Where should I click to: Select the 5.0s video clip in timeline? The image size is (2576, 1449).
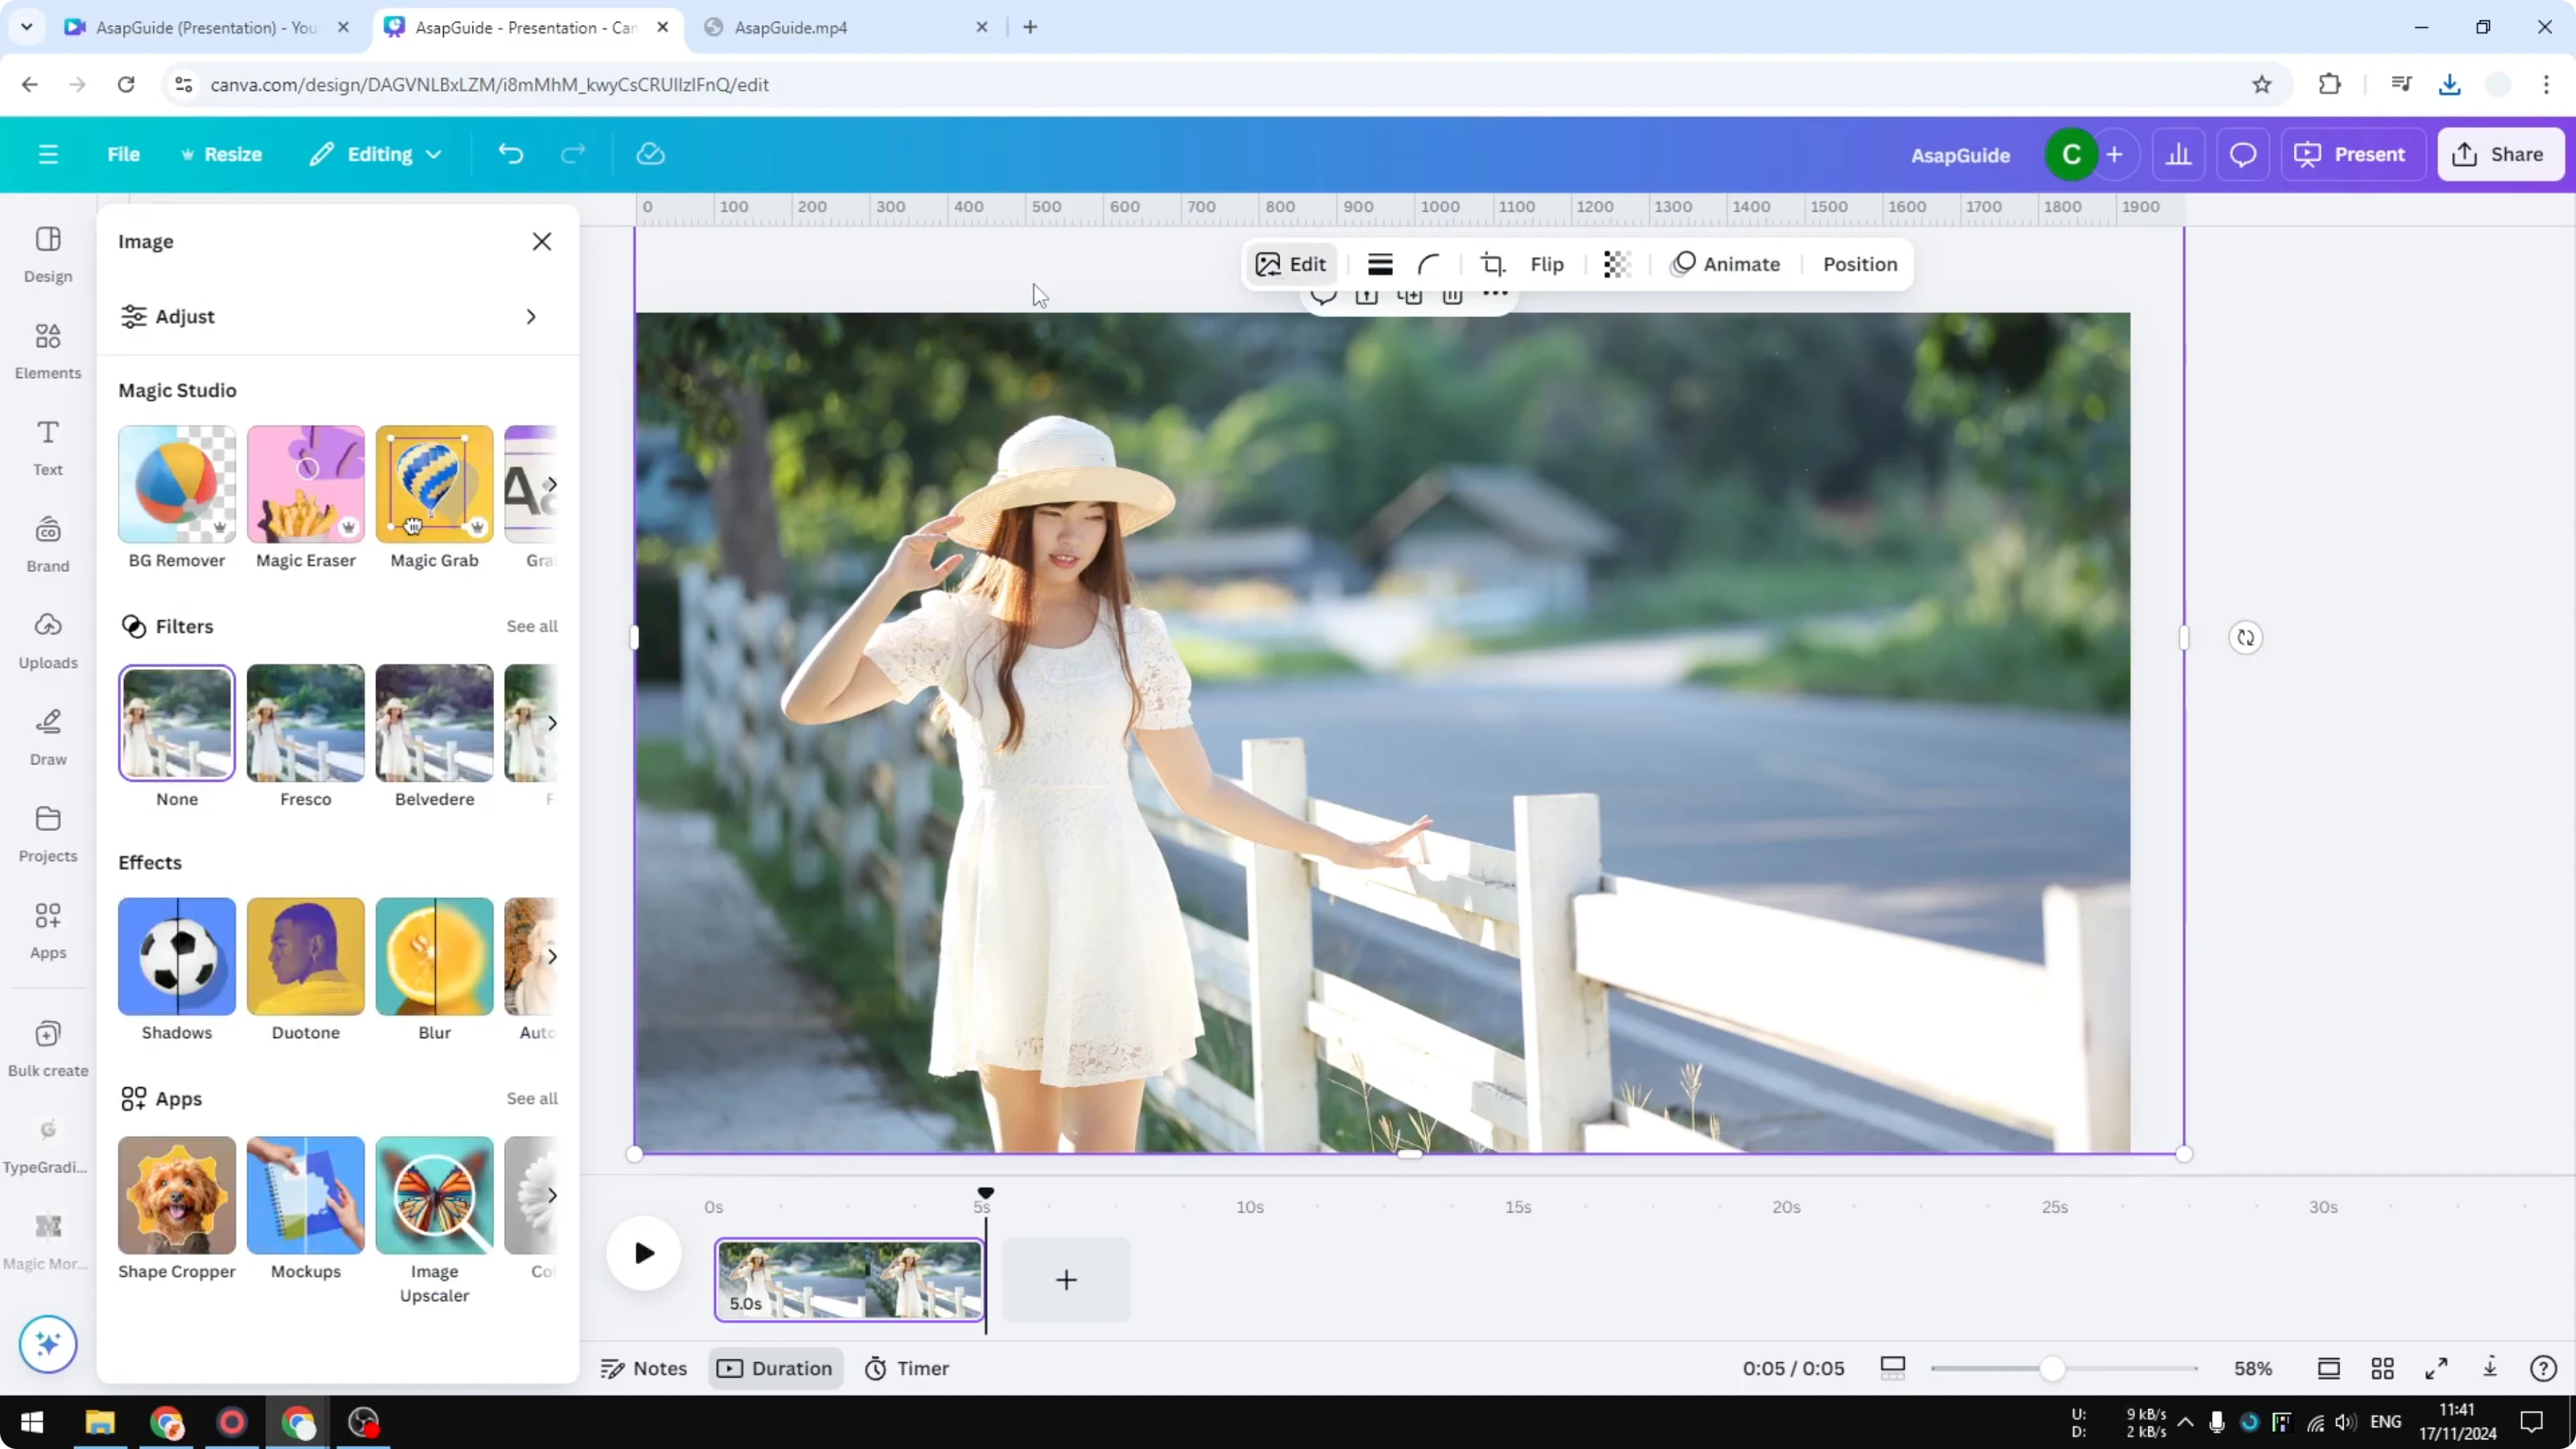pyautogui.click(x=849, y=1281)
